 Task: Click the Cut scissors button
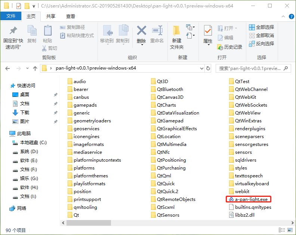[49, 48]
